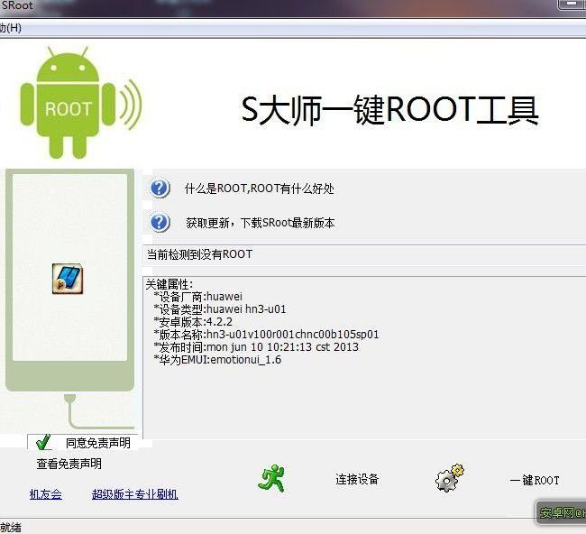Click the question icon beside 什么是ROOT
Screen dimensions: 586x534
pos(160,189)
